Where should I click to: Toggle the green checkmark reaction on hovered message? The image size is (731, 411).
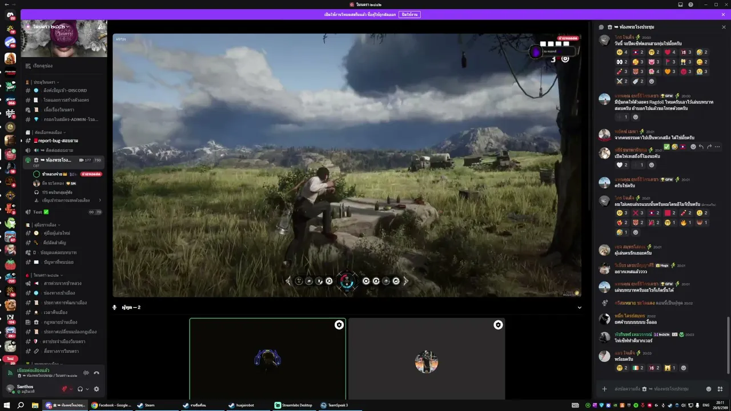(x=667, y=147)
